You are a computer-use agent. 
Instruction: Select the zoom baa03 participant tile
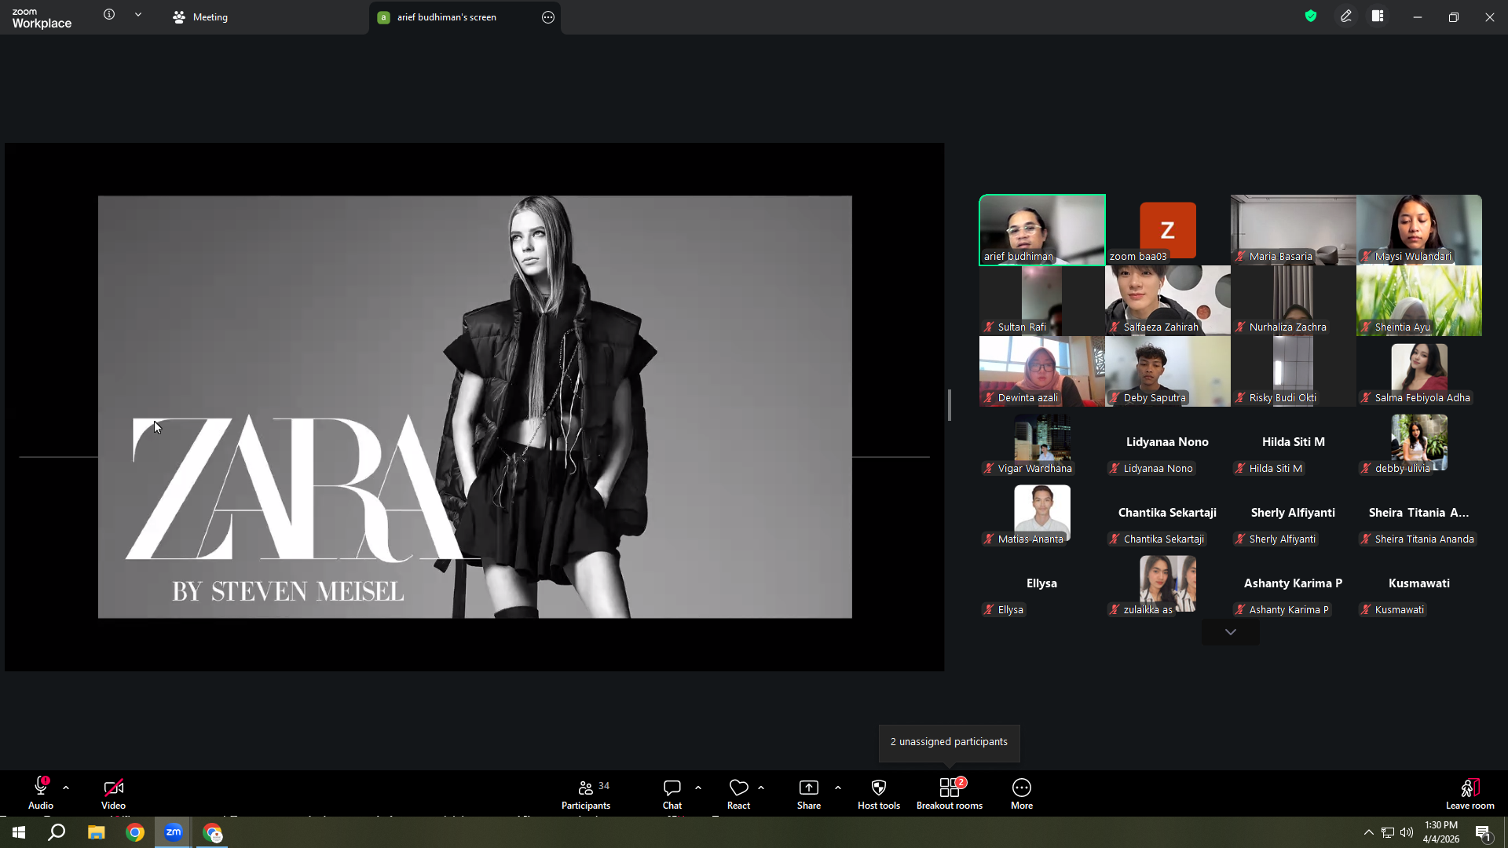(1168, 230)
